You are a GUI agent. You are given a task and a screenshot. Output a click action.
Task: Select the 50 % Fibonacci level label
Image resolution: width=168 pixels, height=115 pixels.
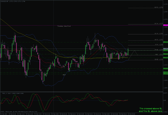pos(159,44)
